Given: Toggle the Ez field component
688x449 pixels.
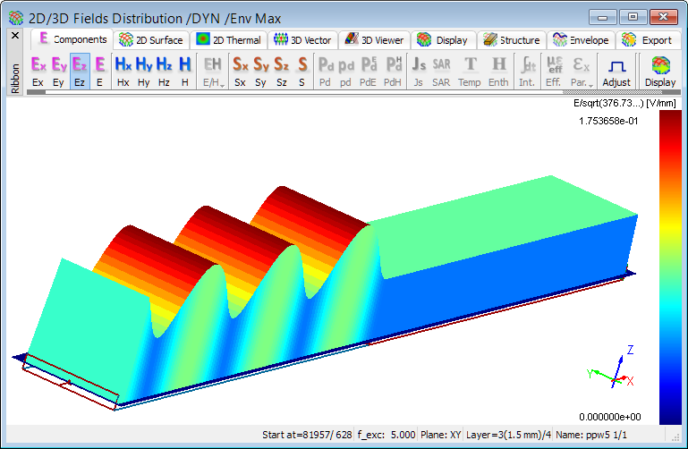Looking at the screenshot, I should 80,71.
